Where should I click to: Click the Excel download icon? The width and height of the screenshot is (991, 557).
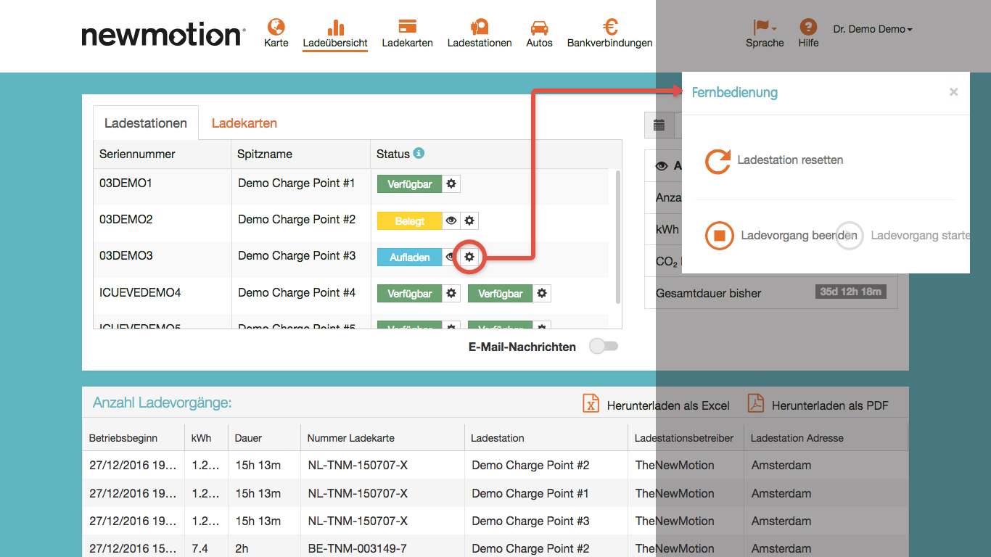point(591,403)
